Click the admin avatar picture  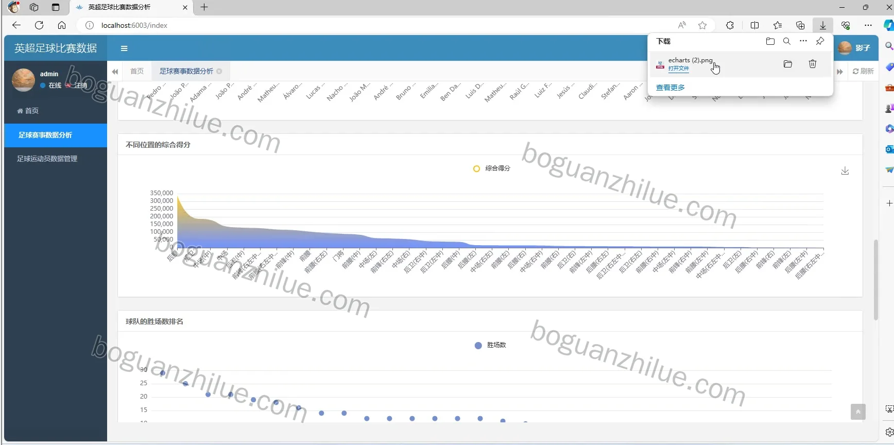click(23, 79)
